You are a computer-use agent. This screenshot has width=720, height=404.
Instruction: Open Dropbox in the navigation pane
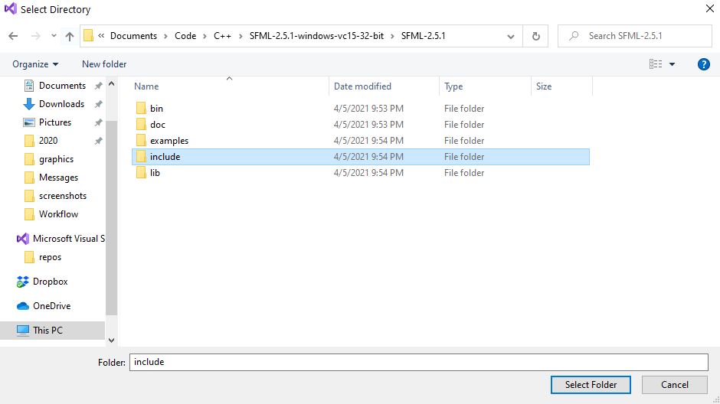50,281
